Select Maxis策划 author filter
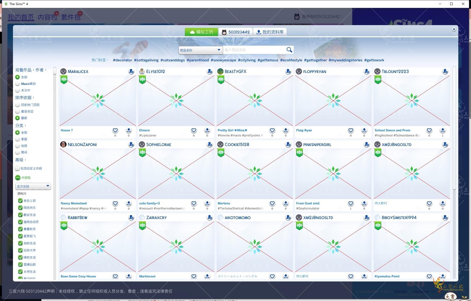Viewport: 471px width, 301px height. (x=18, y=84)
